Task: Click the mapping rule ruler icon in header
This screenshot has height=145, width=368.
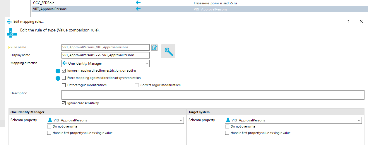Action: pyautogui.click(x=12, y=32)
